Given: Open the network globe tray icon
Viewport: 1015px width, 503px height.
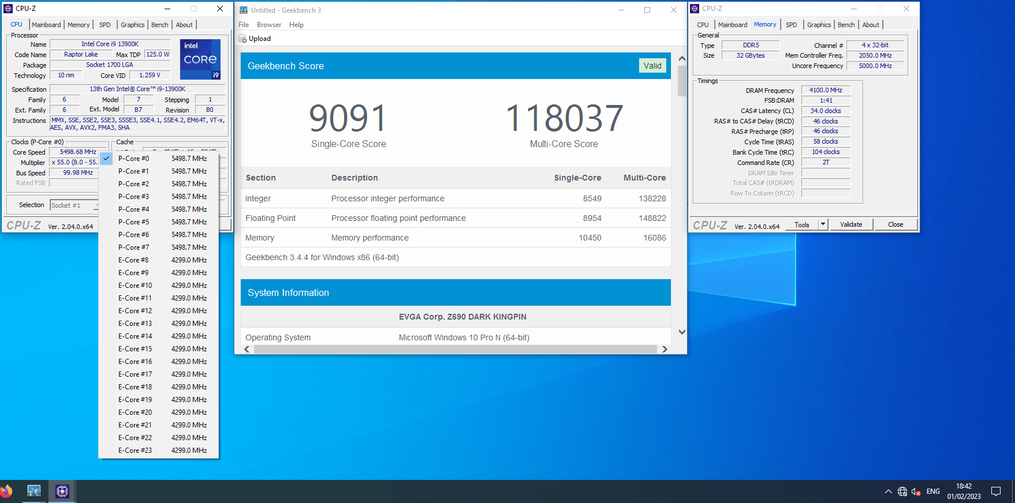Looking at the screenshot, I should click(x=902, y=491).
